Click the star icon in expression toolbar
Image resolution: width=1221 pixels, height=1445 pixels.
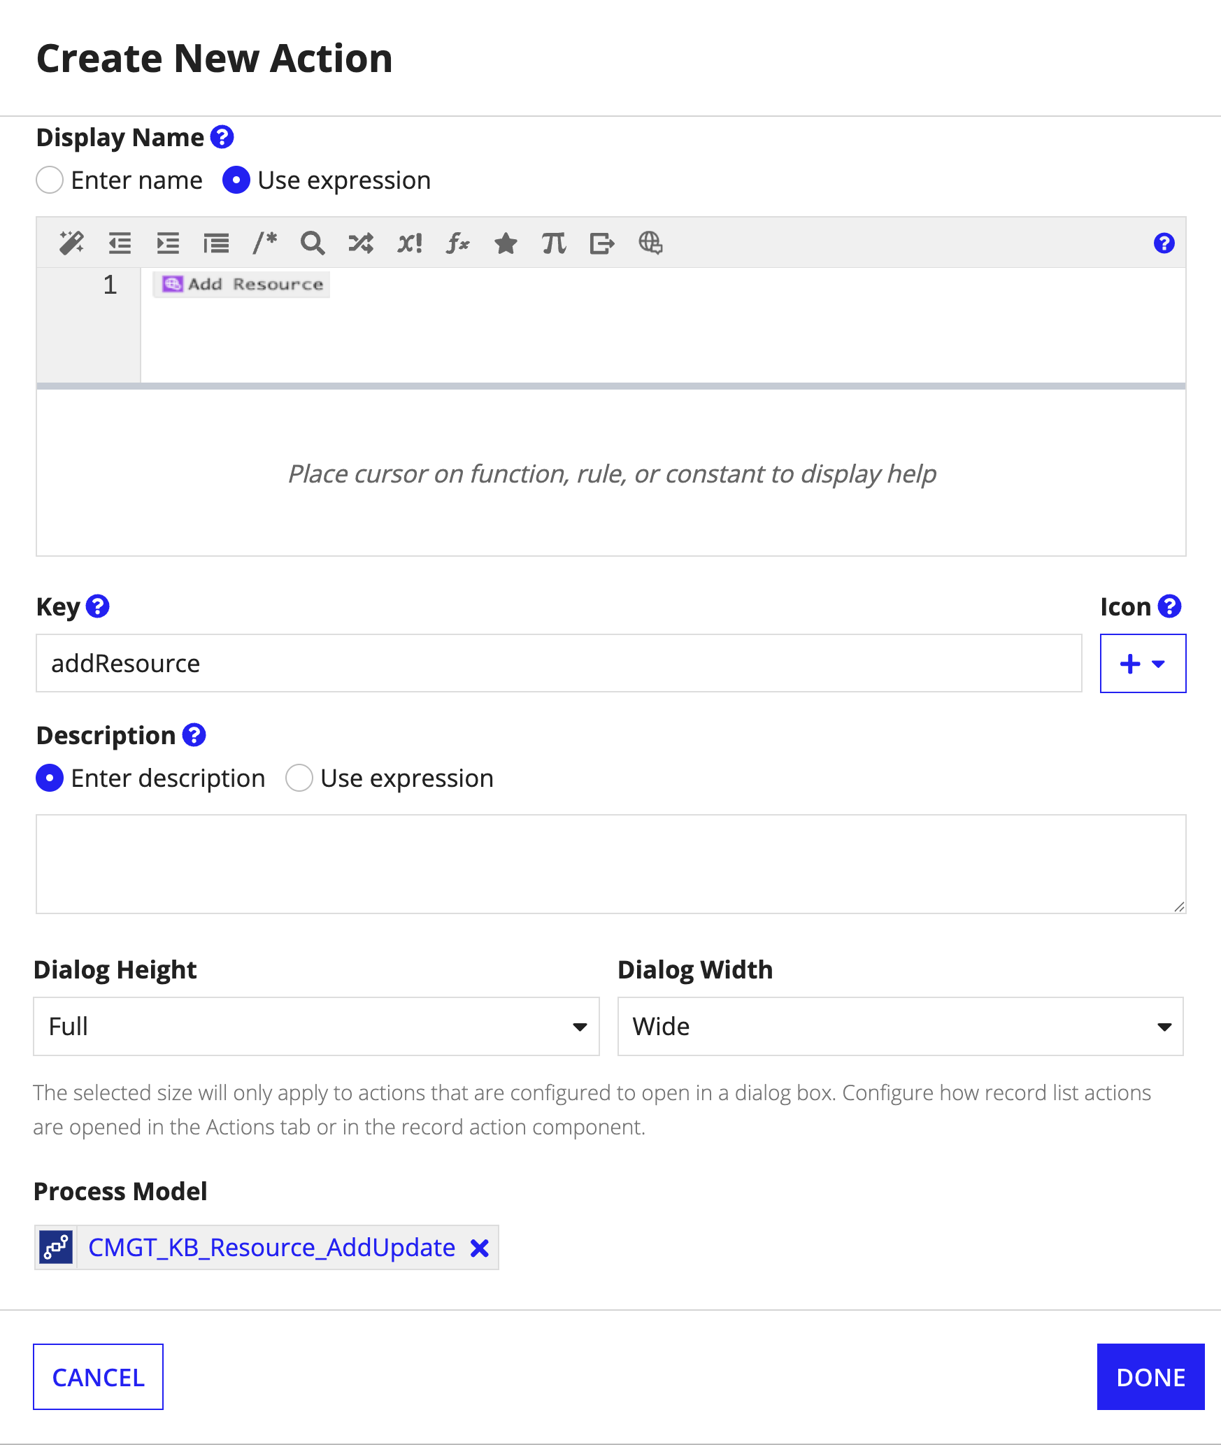[x=506, y=243]
